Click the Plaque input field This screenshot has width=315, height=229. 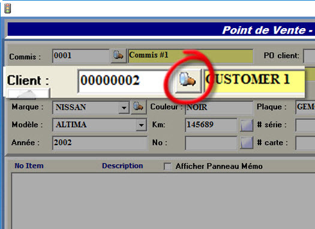click(x=305, y=107)
